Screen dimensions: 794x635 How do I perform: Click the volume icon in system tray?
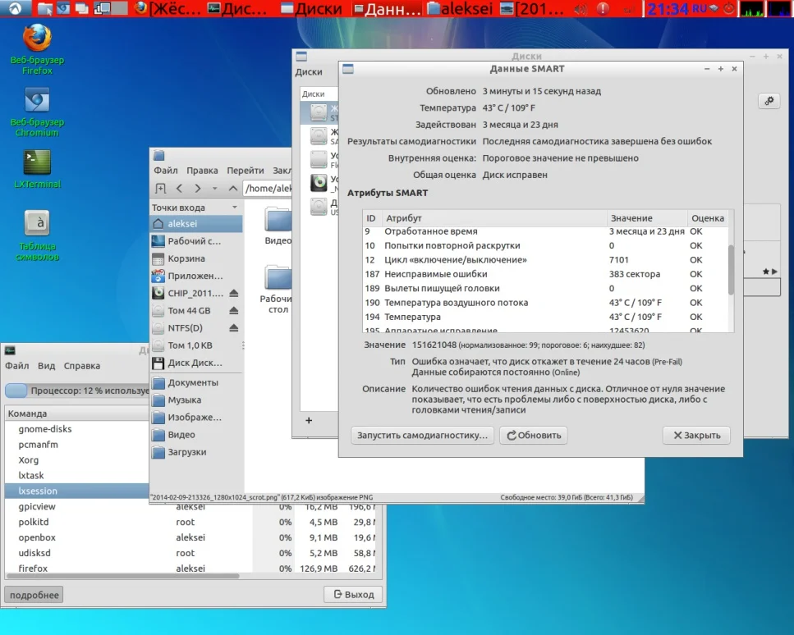pyautogui.click(x=581, y=10)
